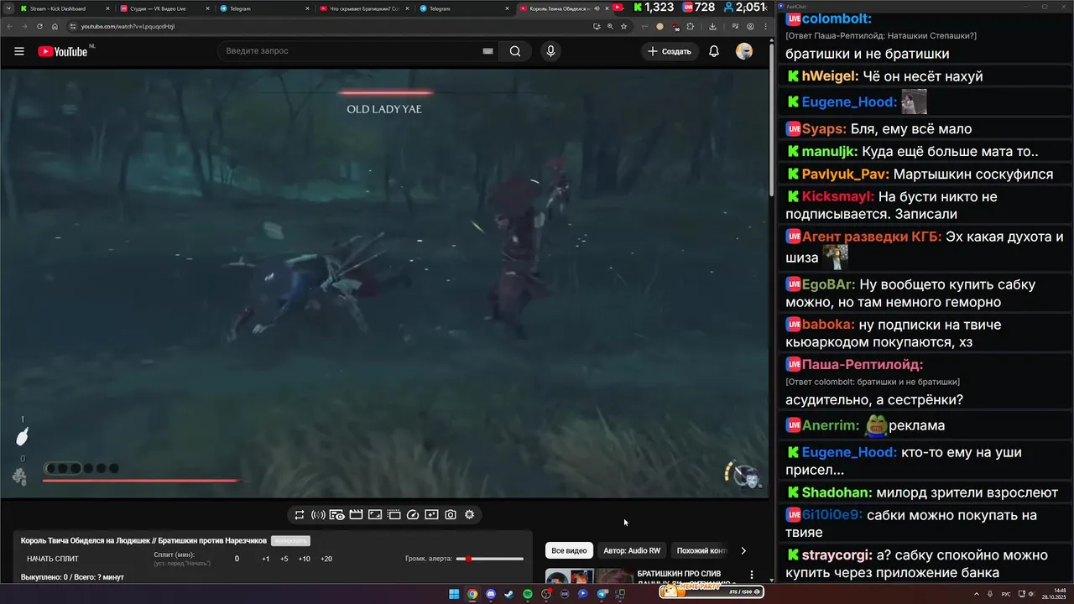Bookmark this page with the star icon
The image size is (1074, 604).
[623, 26]
